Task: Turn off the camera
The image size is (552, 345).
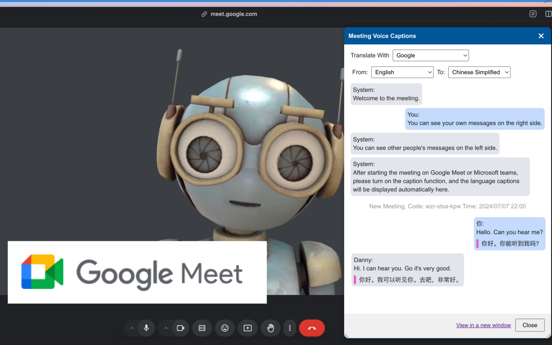Action: [180, 328]
